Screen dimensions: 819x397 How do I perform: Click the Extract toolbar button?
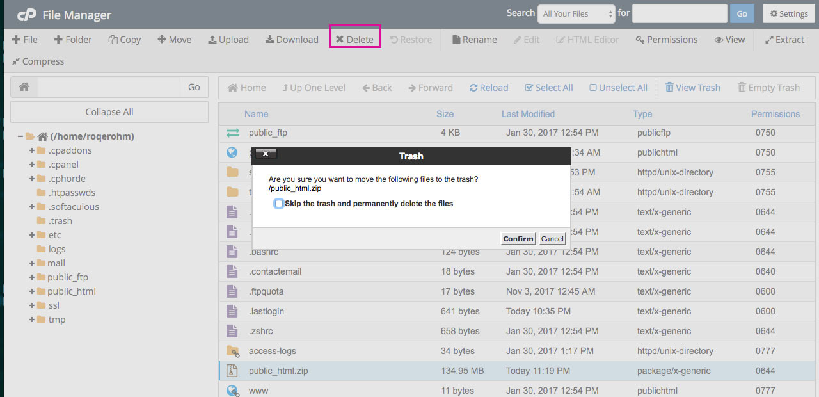[784, 40]
